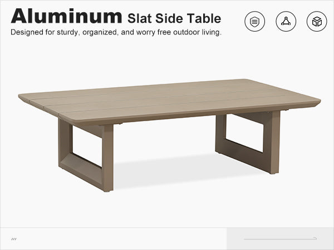Viewport: 334px width, 250px height.
Task: Click the white footer bar on the left
Action: (113, 238)
